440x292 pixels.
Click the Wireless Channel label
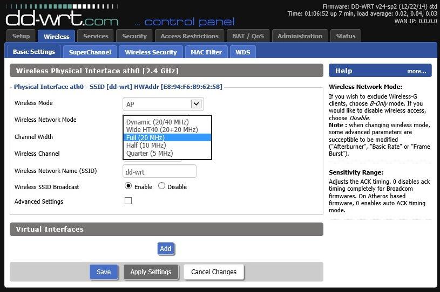[37, 154]
